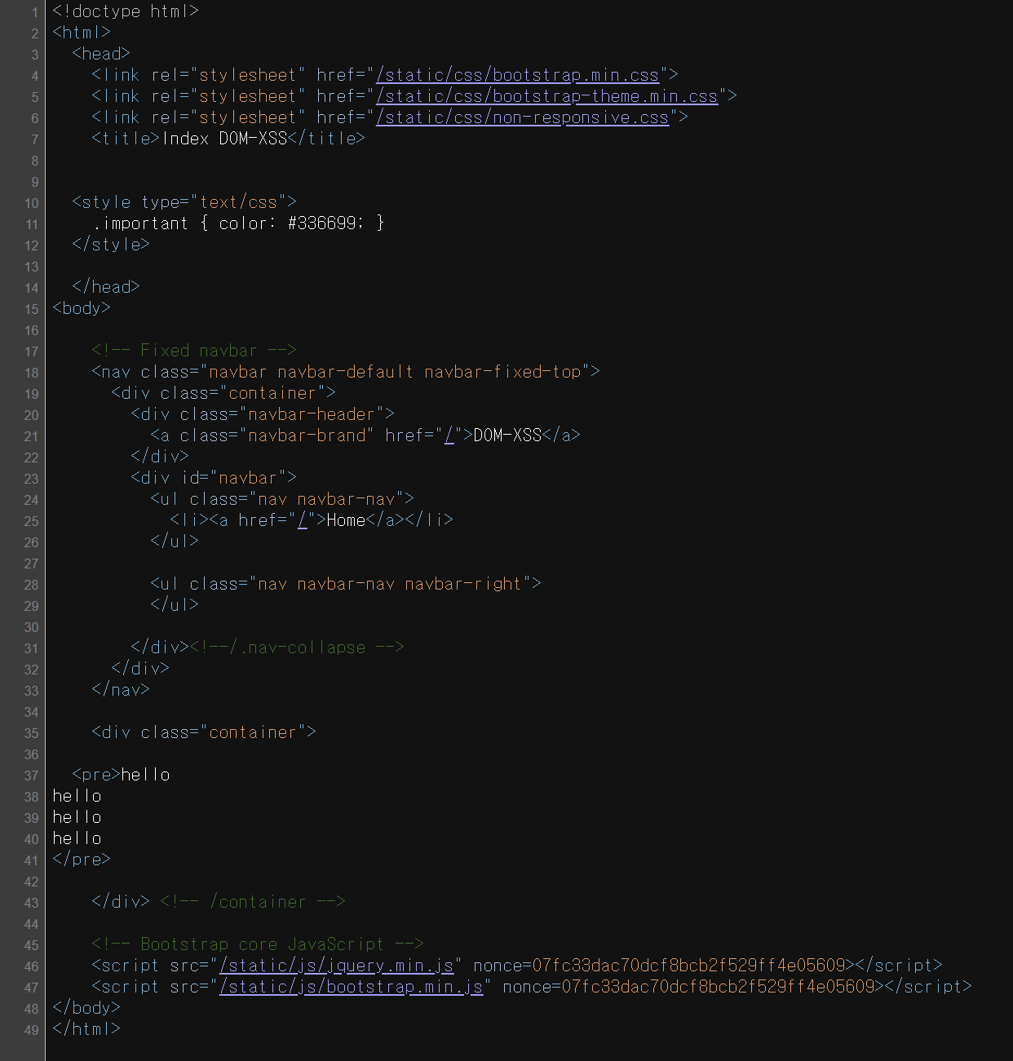The image size is (1013, 1061).
Task: Click the Home text in the list item
Action: pyautogui.click(x=346, y=520)
